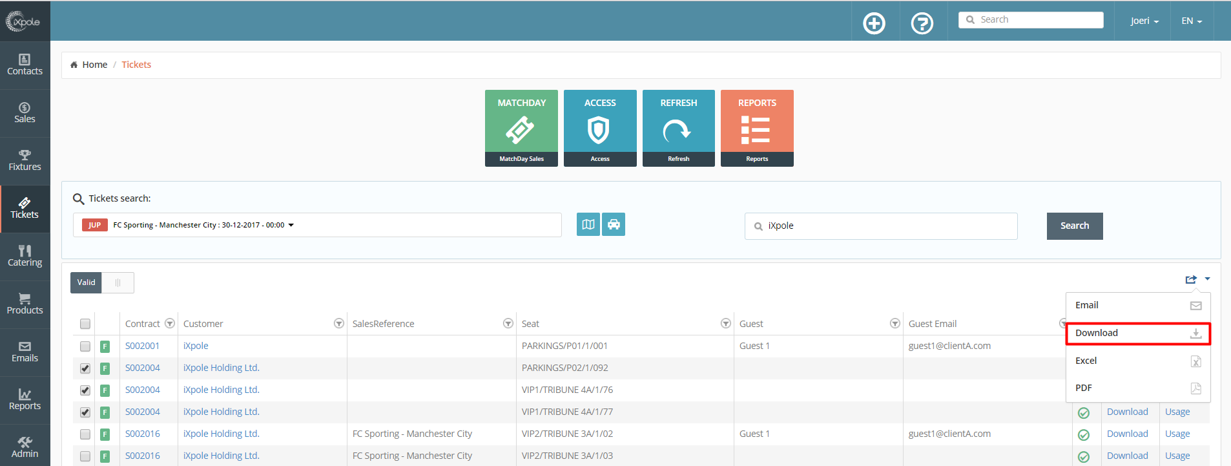
Task: Toggle the Valid switch
Action: pos(102,282)
